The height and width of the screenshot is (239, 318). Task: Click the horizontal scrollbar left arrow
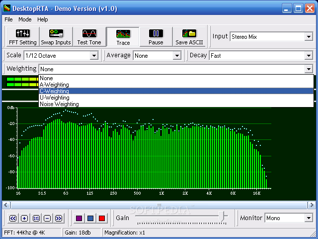[6, 205]
